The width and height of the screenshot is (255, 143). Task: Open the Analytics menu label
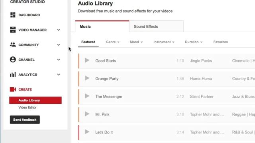click(x=27, y=75)
